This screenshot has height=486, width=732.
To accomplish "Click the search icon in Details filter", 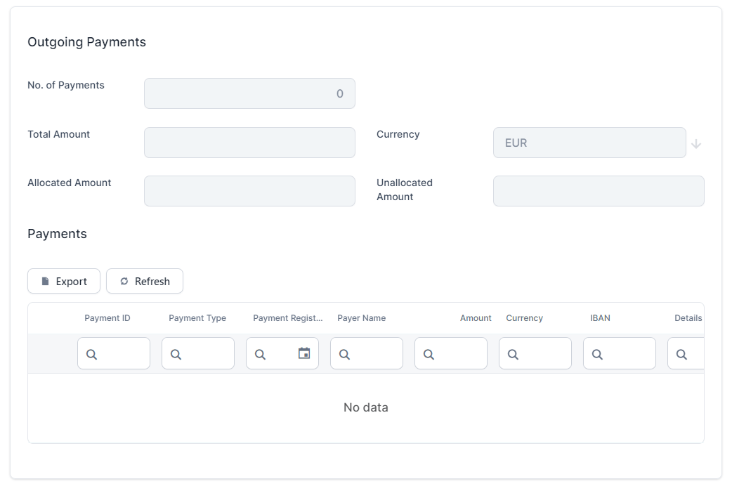I will 681,354.
